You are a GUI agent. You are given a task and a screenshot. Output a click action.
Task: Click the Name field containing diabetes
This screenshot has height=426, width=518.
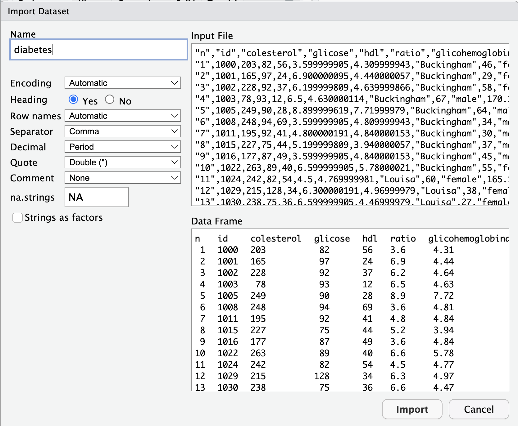(99, 50)
